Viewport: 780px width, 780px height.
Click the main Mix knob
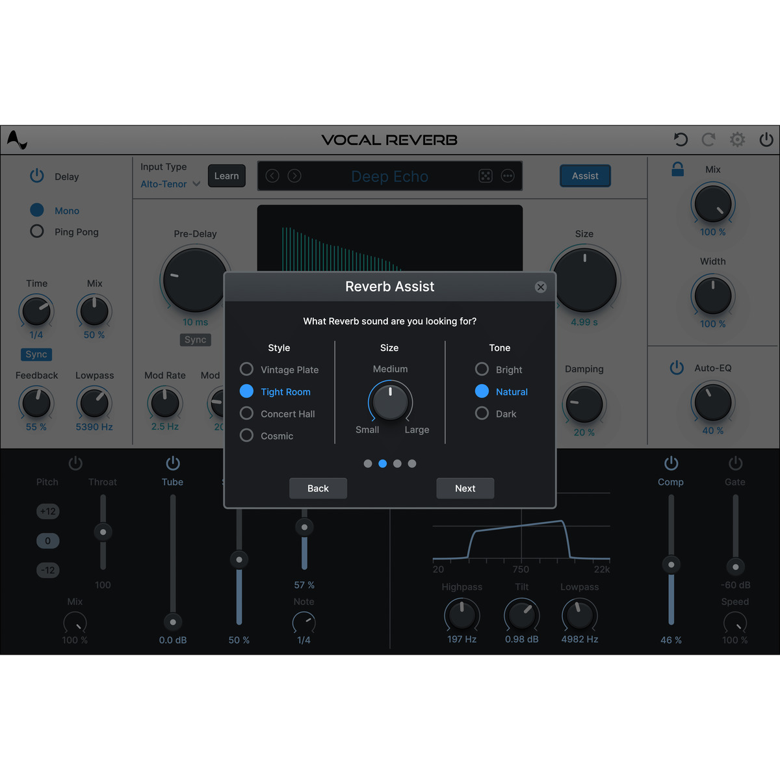[x=713, y=203]
